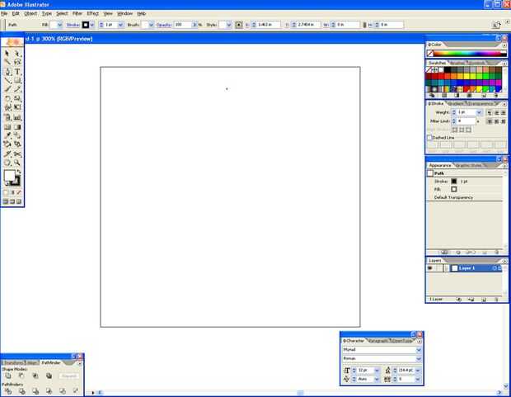511x397 pixels.
Task: Select the Rotate tool
Action: tap(7, 98)
